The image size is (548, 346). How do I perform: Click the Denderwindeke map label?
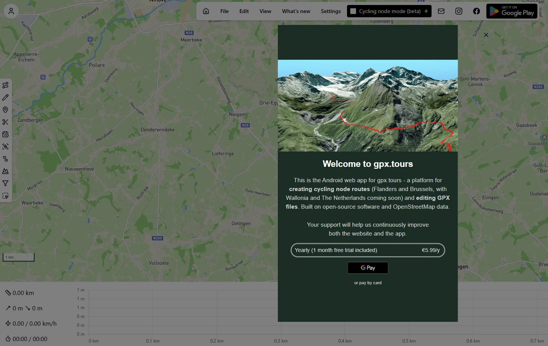click(x=158, y=130)
